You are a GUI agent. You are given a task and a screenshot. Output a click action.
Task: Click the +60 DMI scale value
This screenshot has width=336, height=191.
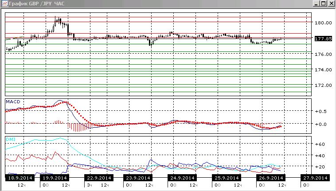click(x=320, y=144)
